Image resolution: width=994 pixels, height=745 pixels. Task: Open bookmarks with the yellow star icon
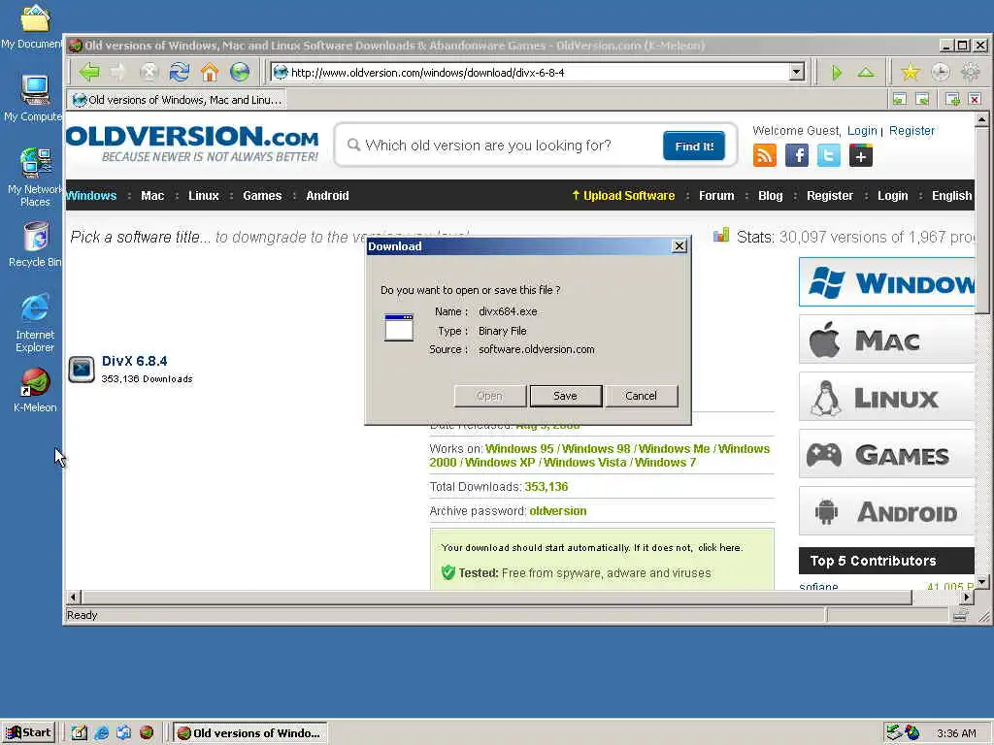pyautogui.click(x=911, y=72)
